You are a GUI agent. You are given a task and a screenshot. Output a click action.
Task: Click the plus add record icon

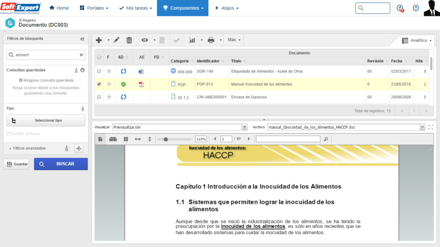pyautogui.click(x=99, y=40)
